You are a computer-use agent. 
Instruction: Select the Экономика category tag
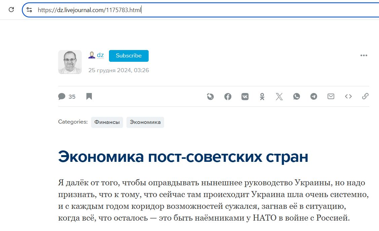[145, 122]
